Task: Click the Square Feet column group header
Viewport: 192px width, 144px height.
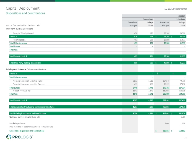Action: [148, 19]
